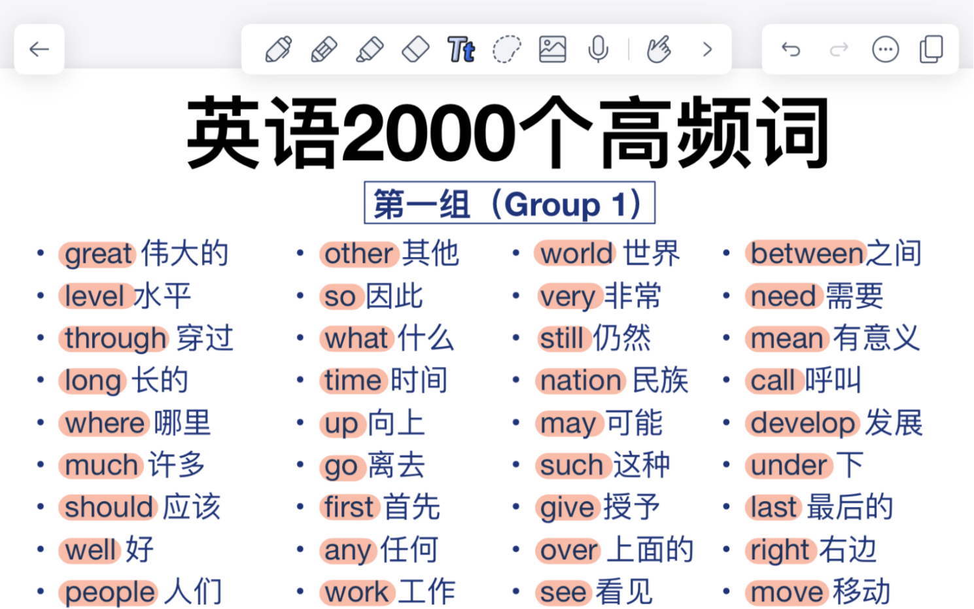Viewport: 974px width, 609px height.
Task: Tap the word "last"
Action: 773,508
